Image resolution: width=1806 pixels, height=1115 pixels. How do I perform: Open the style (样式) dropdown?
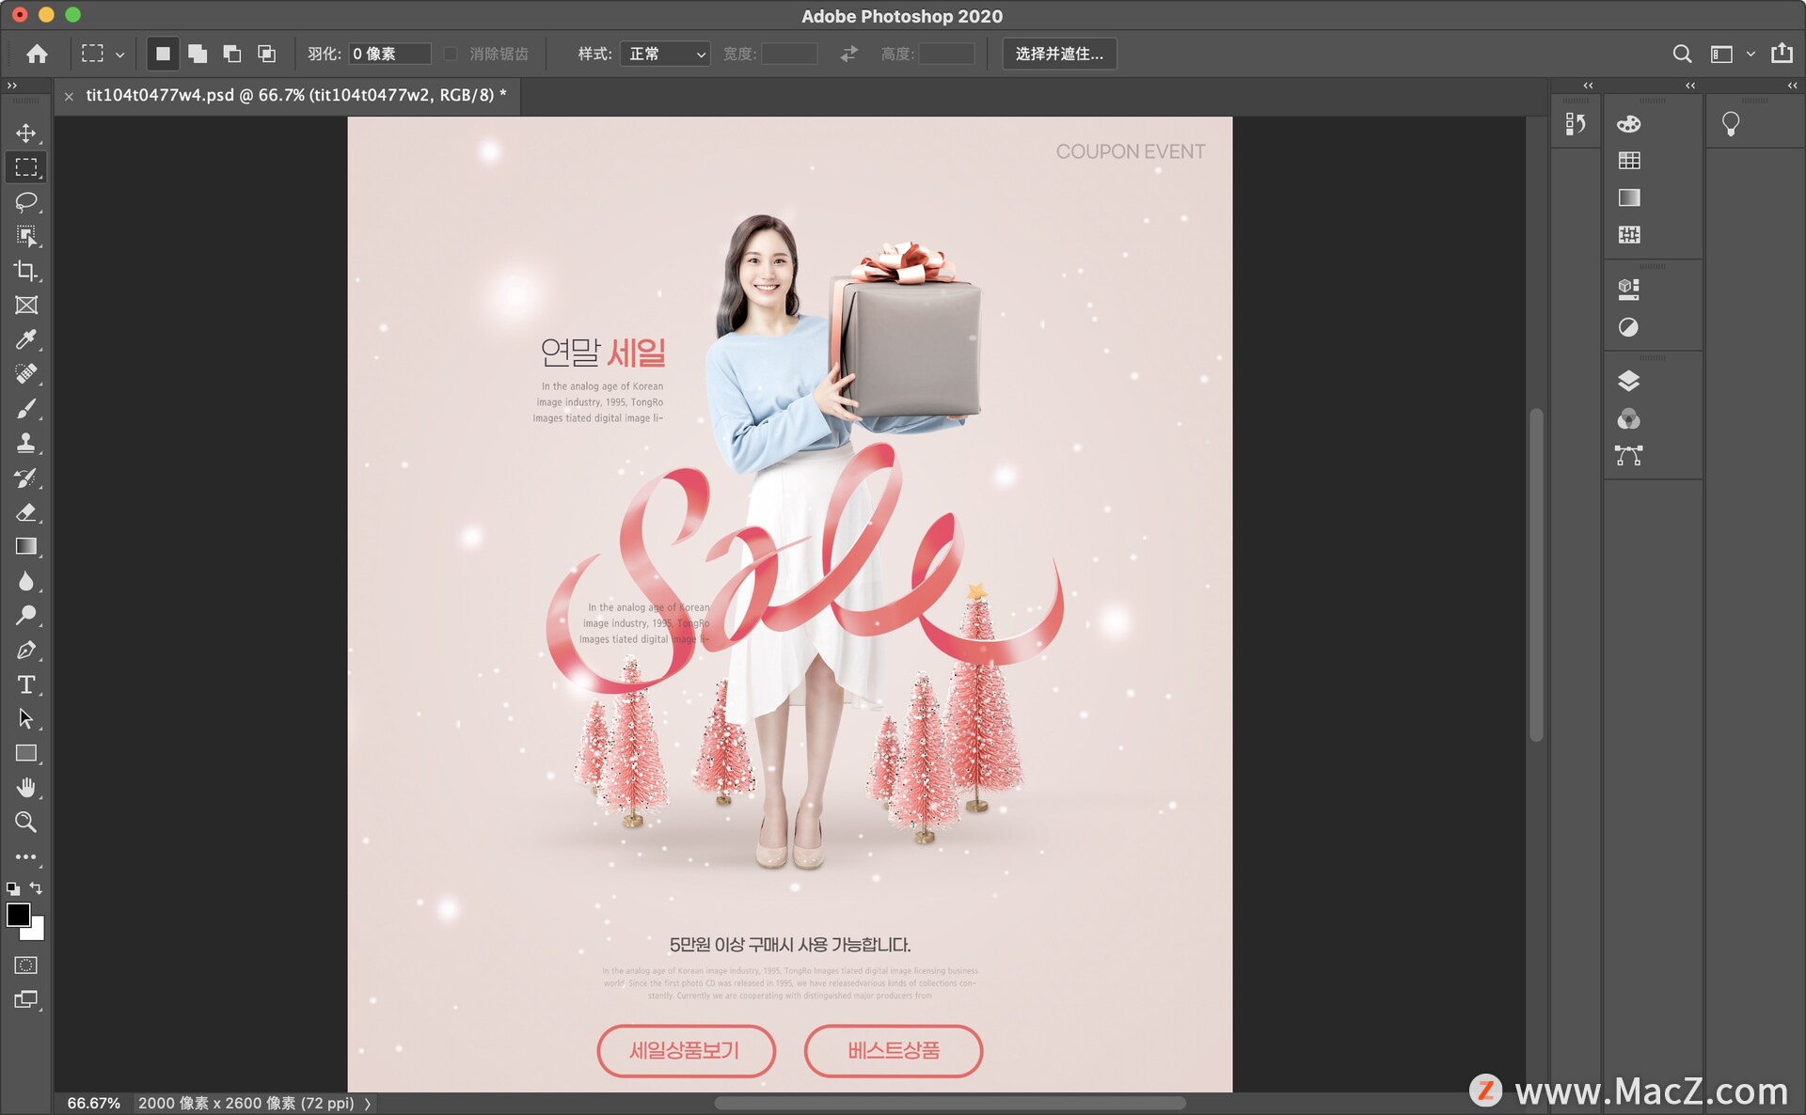[665, 54]
